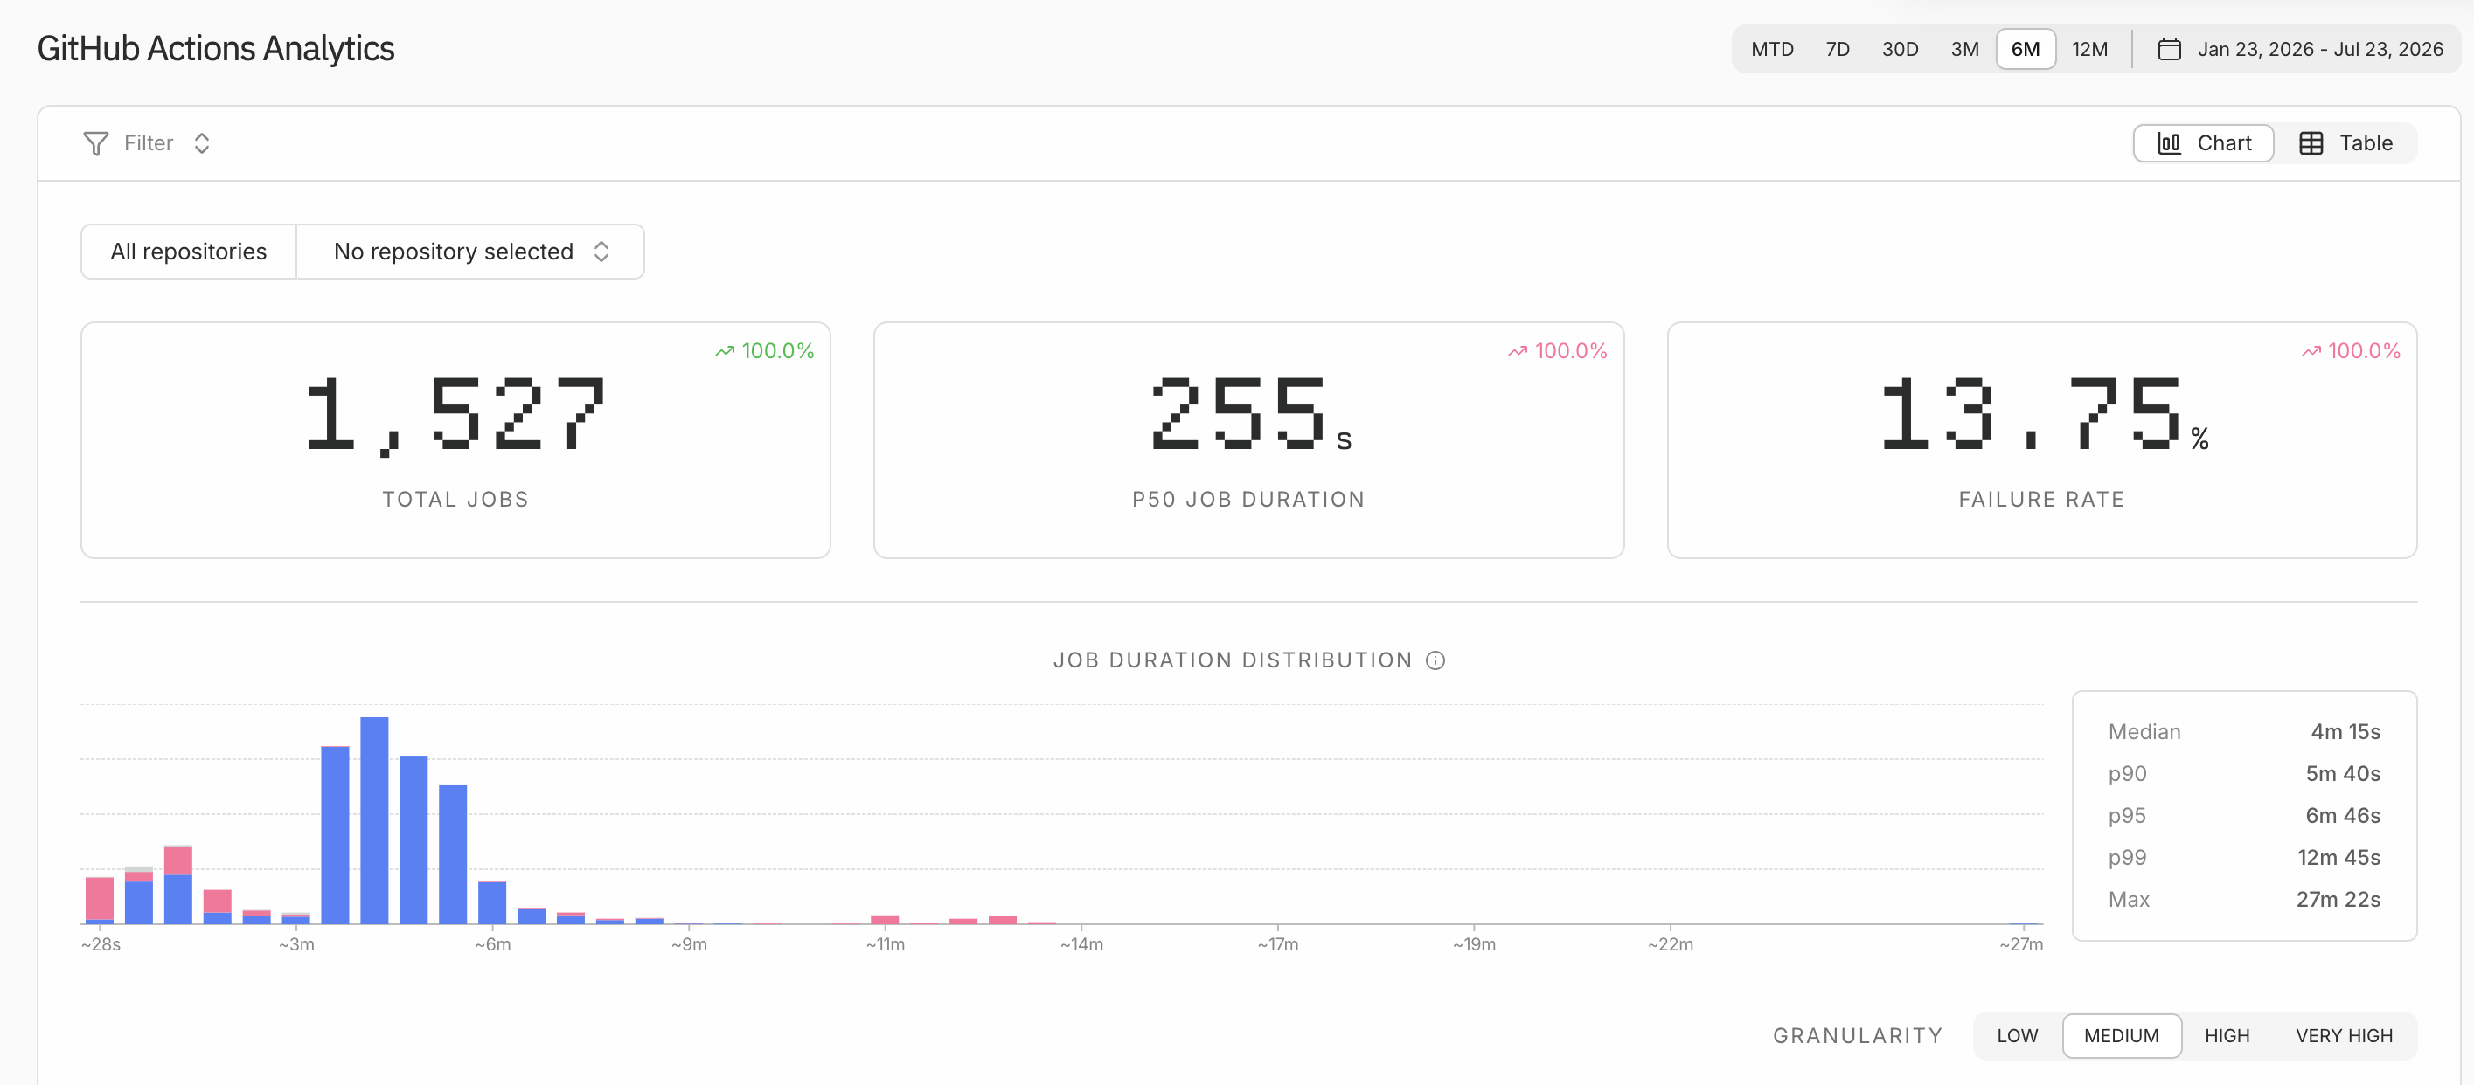Click the pink bar at ~11m tick

coord(885,919)
